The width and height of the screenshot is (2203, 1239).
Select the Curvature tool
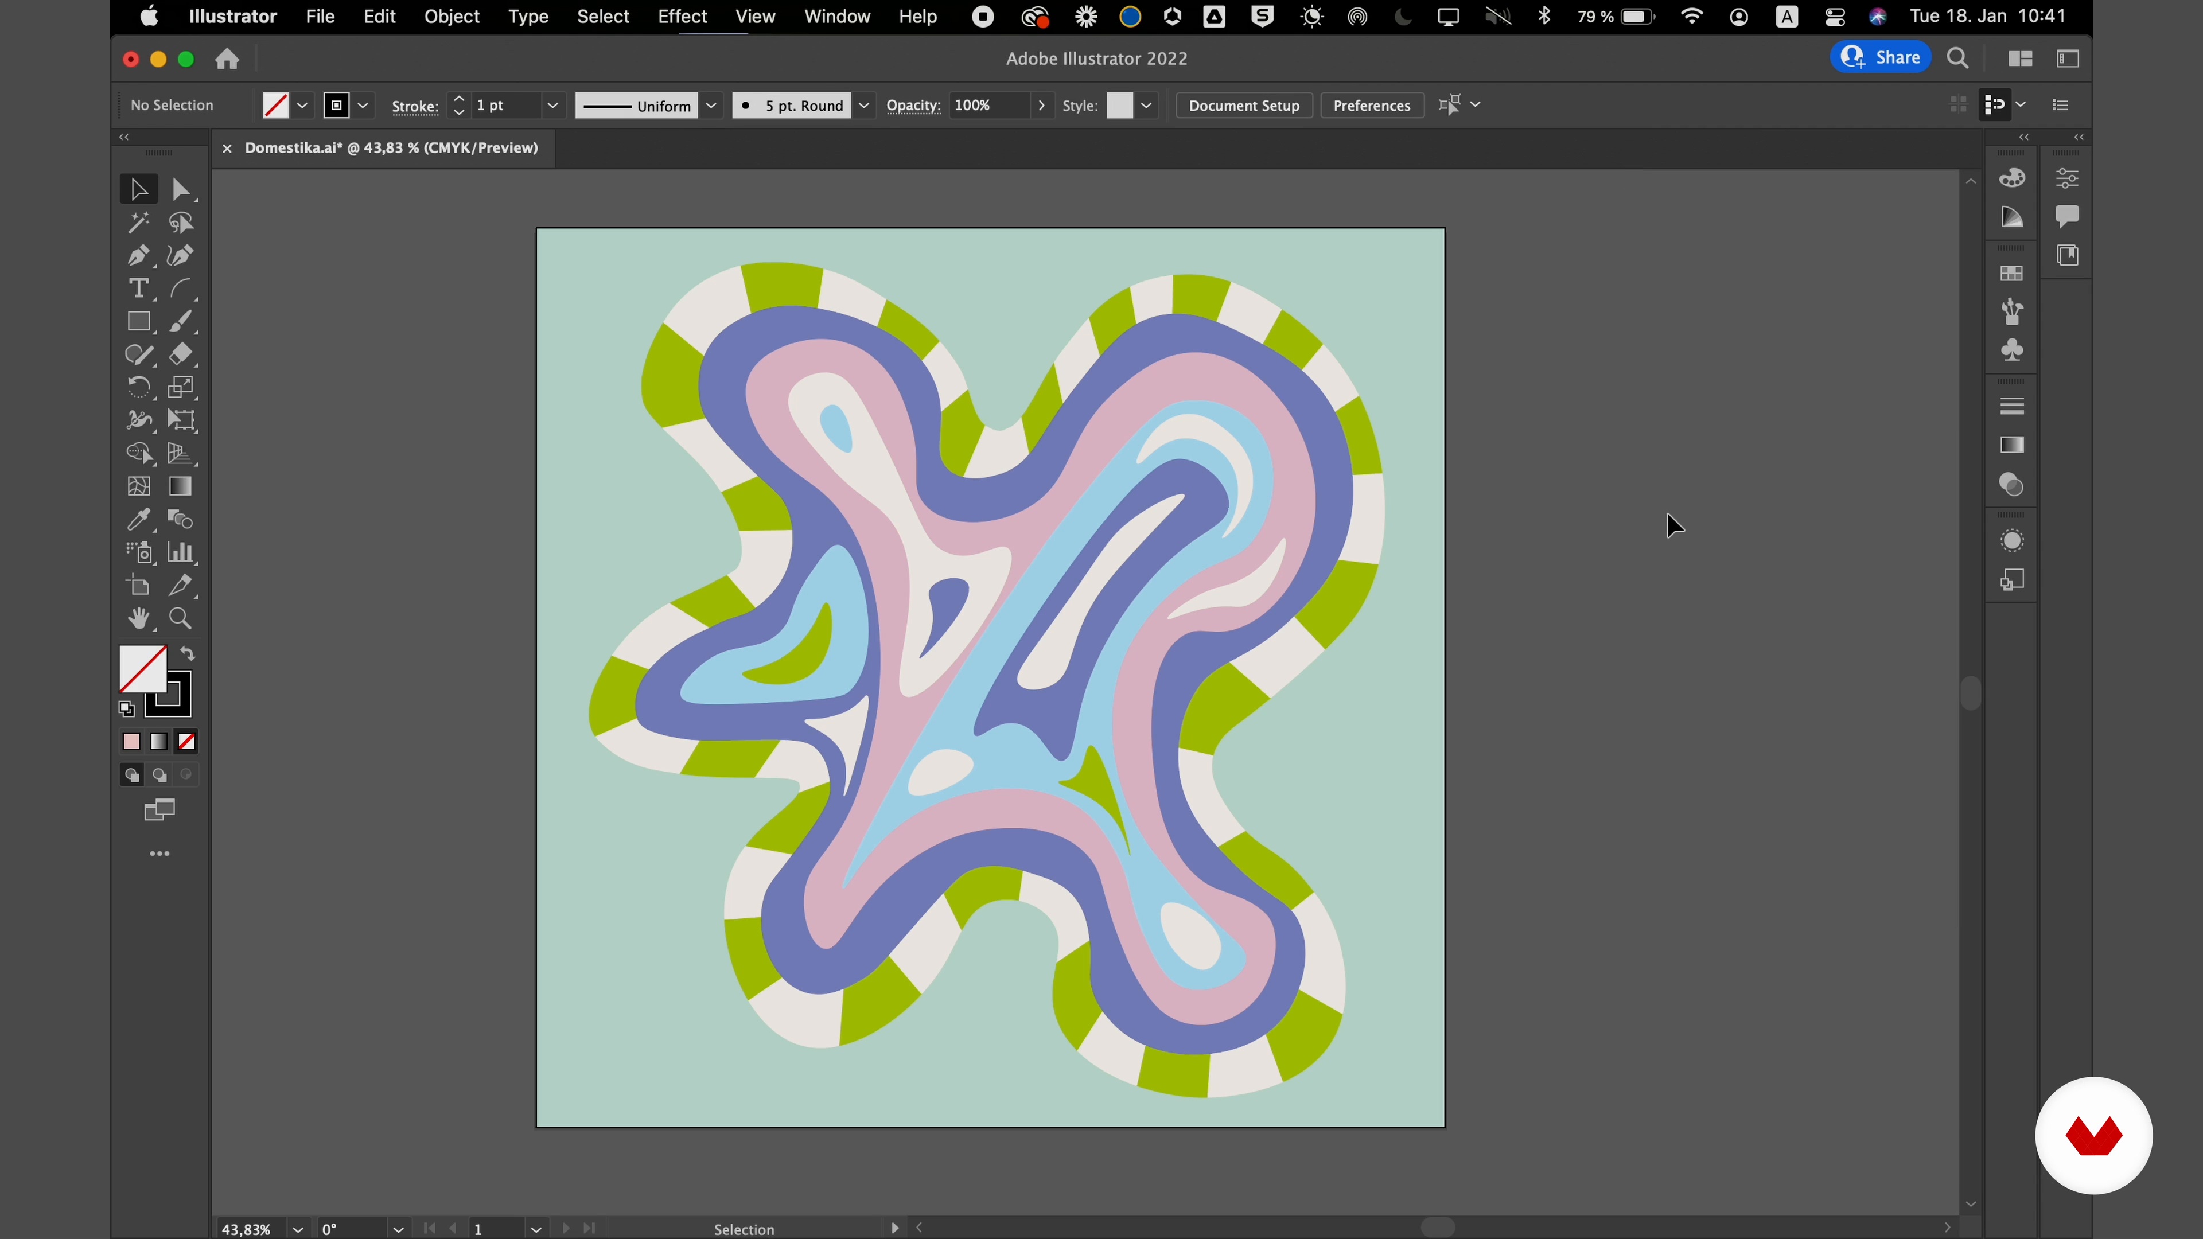click(181, 256)
